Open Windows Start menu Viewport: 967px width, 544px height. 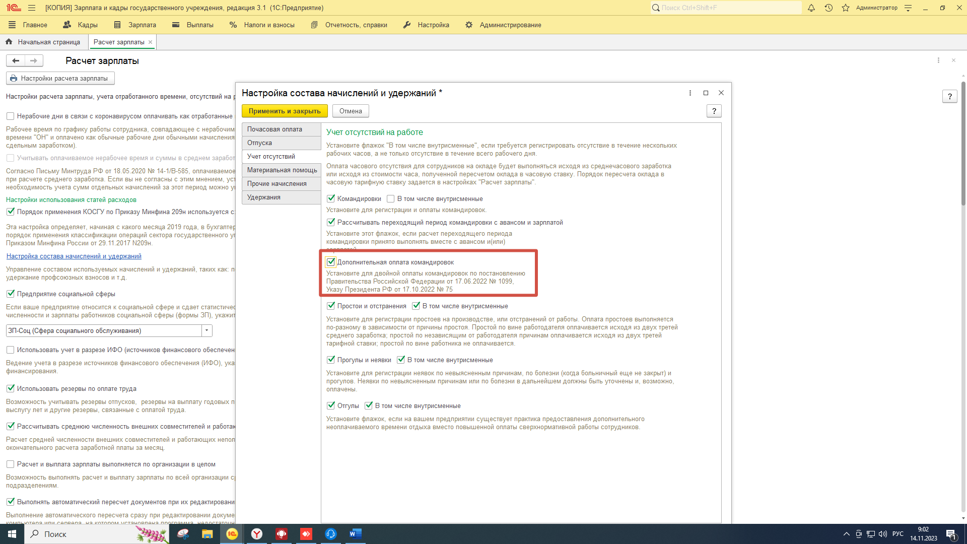[12, 534]
